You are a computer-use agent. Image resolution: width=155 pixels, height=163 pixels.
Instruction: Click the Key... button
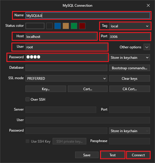(46, 89)
